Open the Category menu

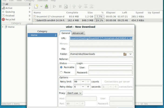(x=29, y=1)
